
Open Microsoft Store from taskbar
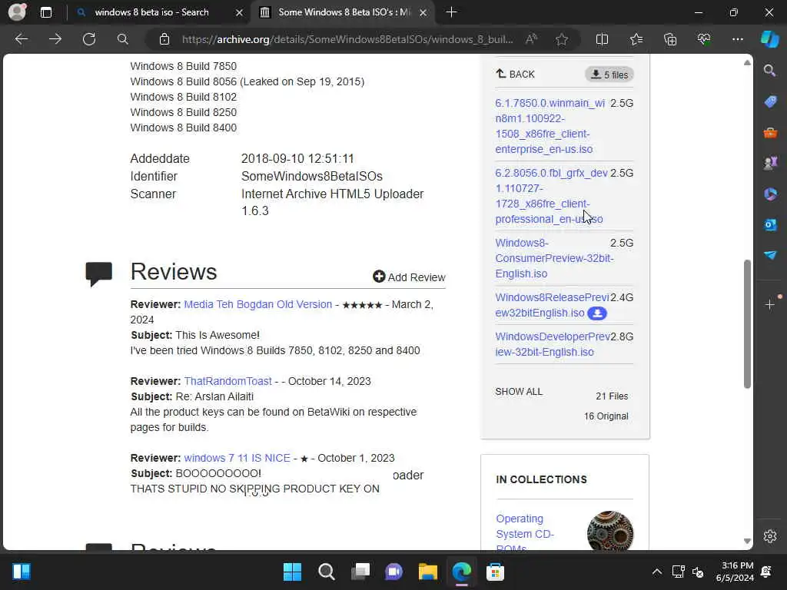point(495,572)
